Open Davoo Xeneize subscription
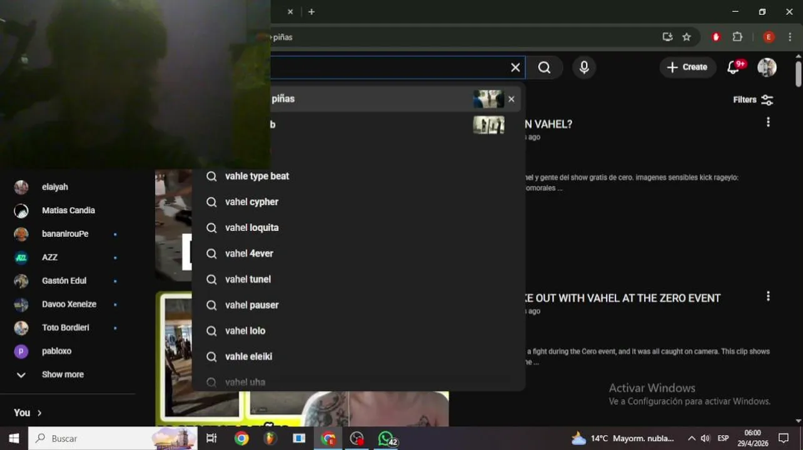Viewport: 803px width, 450px height. click(68, 304)
